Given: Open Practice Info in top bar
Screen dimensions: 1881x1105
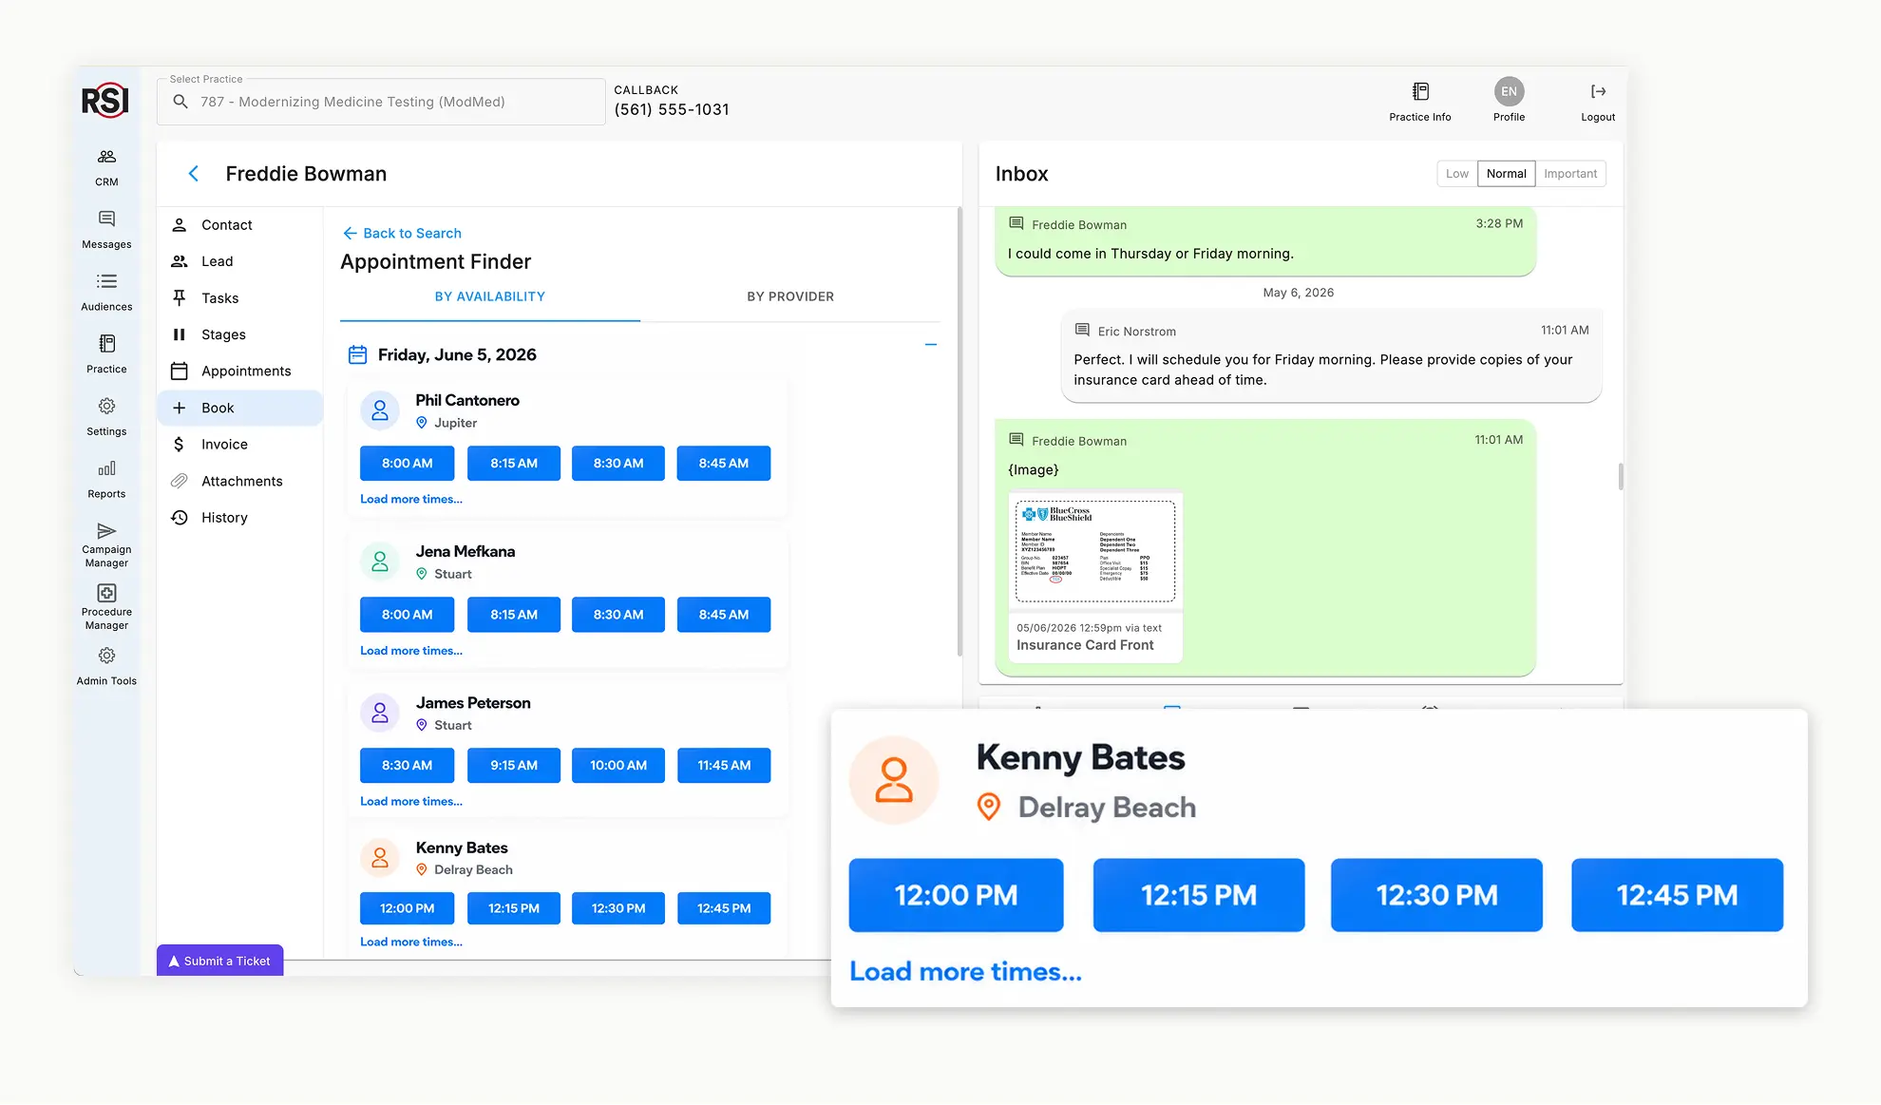Looking at the screenshot, I should (1420, 102).
